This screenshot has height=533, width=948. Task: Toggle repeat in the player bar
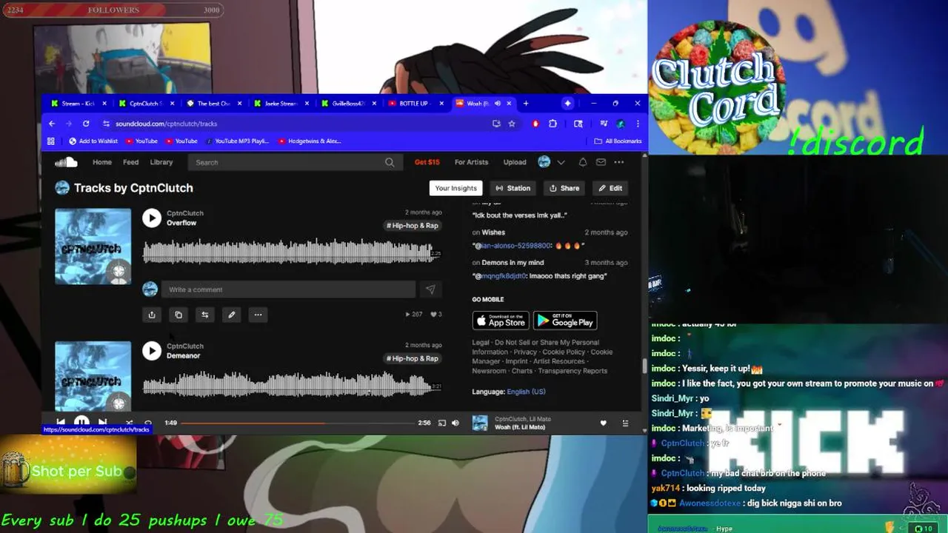click(148, 423)
